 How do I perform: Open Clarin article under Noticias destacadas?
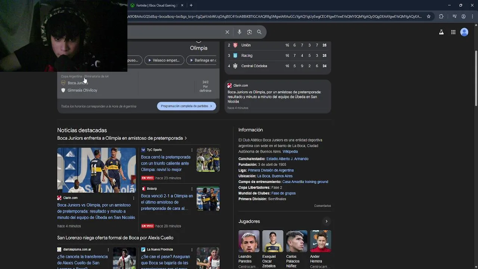pos(96,211)
